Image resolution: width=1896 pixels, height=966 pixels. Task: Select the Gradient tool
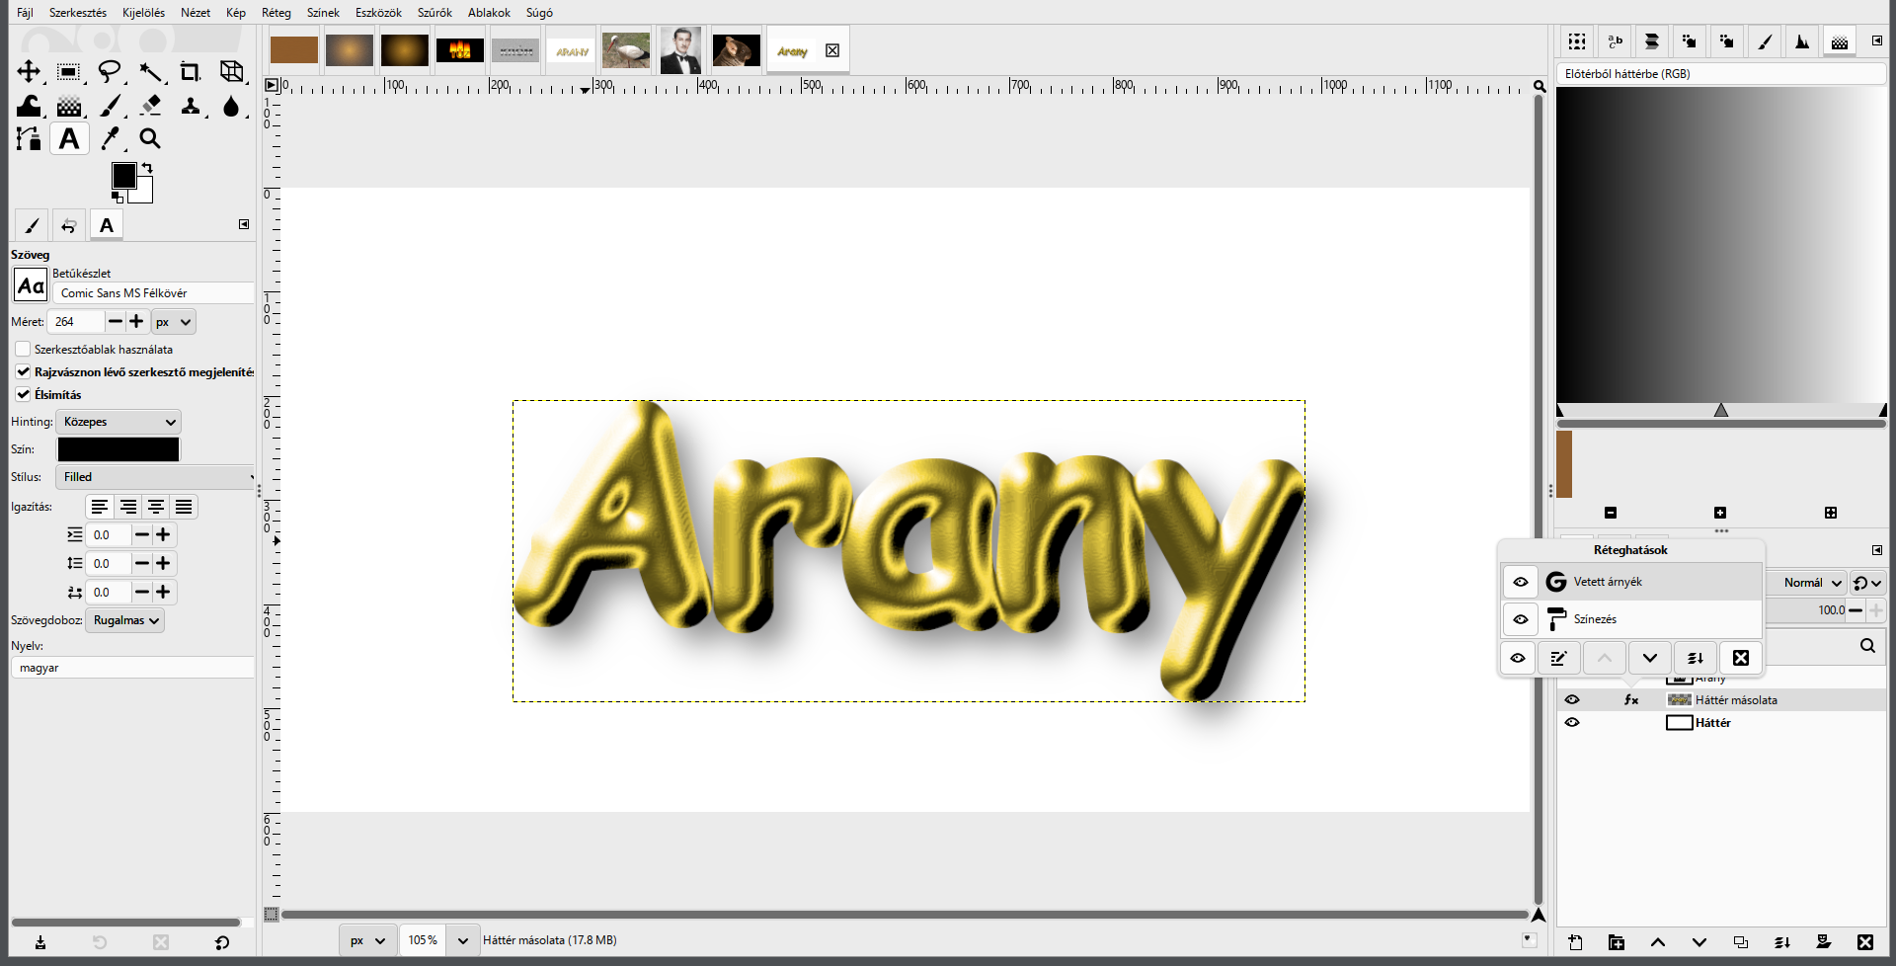coord(68,106)
